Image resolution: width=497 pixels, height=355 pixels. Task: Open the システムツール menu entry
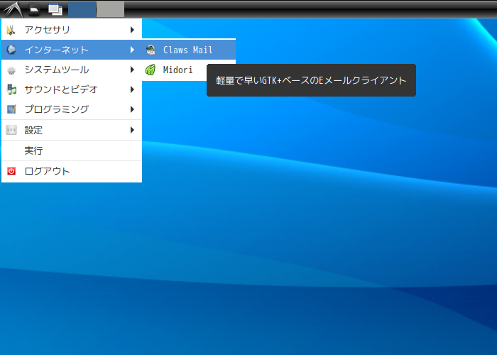pyautogui.click(x=72, y=70)
